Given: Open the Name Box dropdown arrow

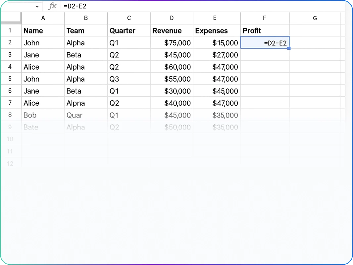Looking at the screenshot, I should [x=37, y=6].
